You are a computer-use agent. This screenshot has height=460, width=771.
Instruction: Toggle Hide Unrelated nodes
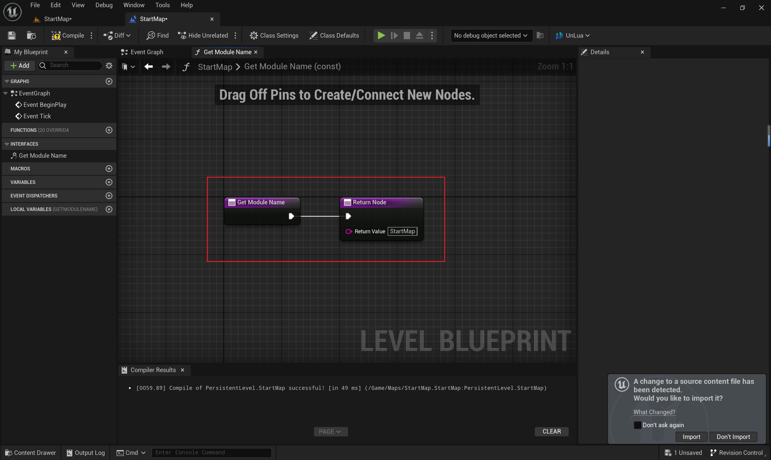pos(203,36)
